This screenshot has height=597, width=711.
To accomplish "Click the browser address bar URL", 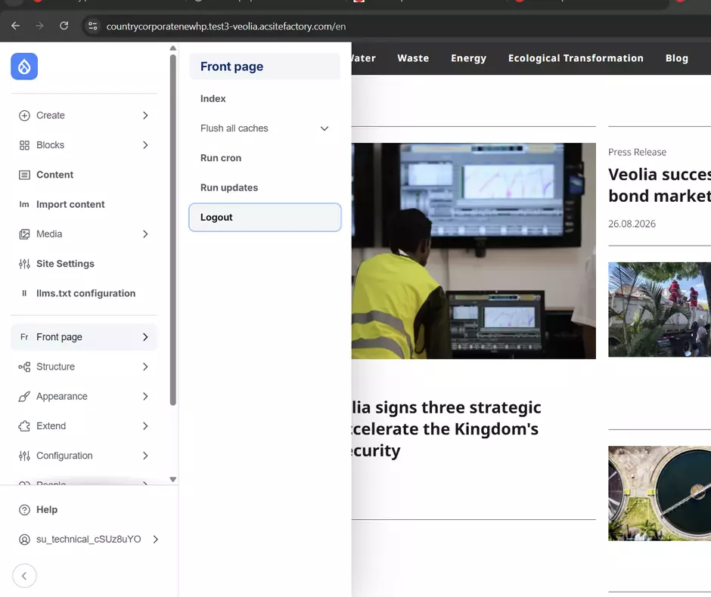I will click(x=226, y=26).
